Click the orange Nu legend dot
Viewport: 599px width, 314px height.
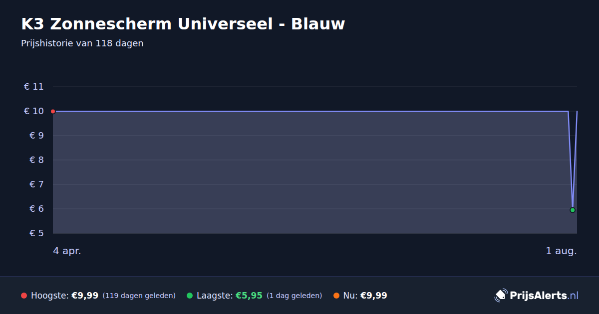336,296
